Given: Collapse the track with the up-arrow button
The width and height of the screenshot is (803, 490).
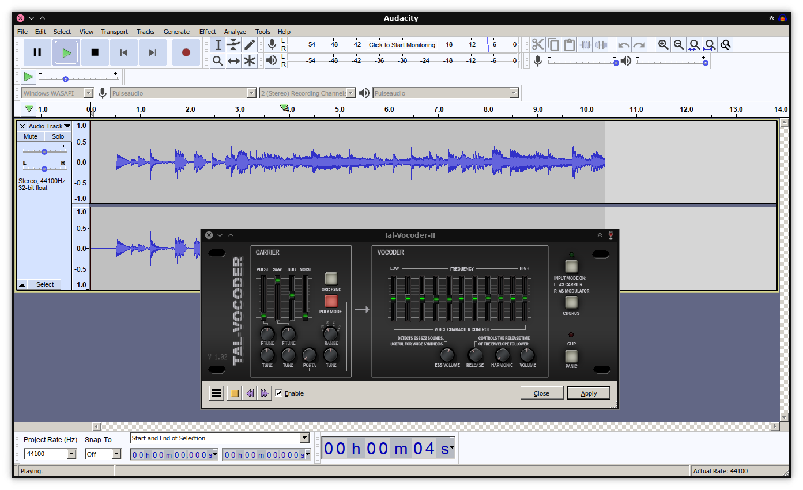Looking at the screenshot, I should (22, 284).
